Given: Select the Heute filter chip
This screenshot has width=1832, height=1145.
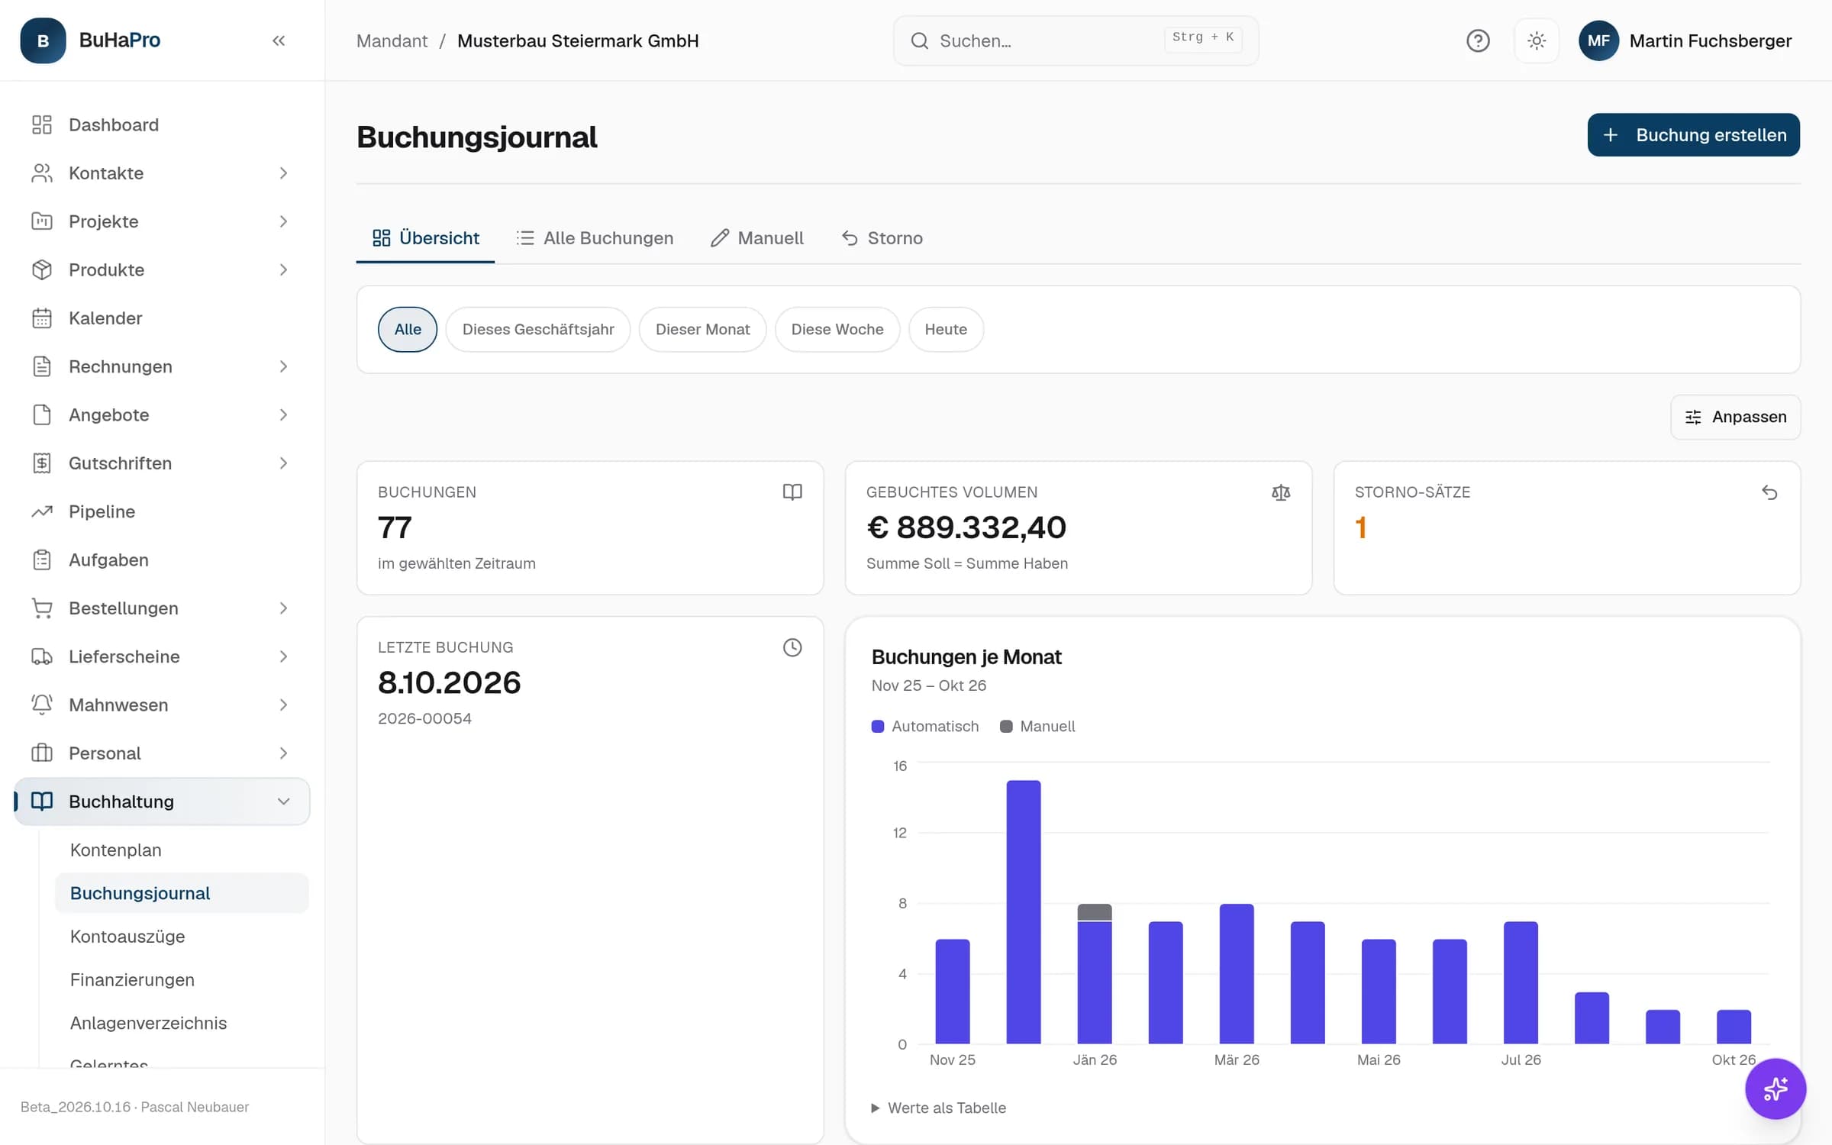Looking at the screenshot, I should point(946,329).
